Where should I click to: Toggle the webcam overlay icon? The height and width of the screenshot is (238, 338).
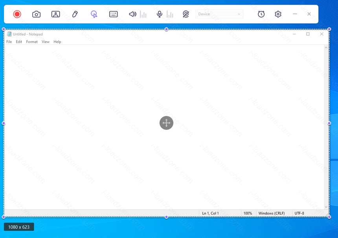point(56,14)
